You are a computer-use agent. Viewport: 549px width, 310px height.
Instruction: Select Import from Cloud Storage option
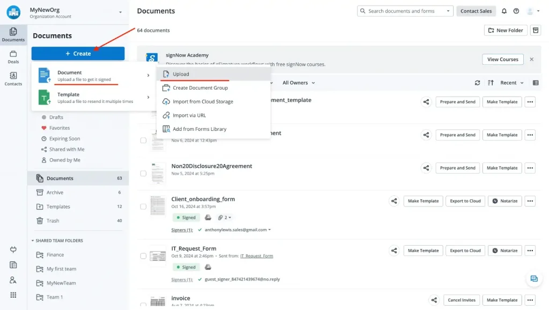tap(202, 101)
